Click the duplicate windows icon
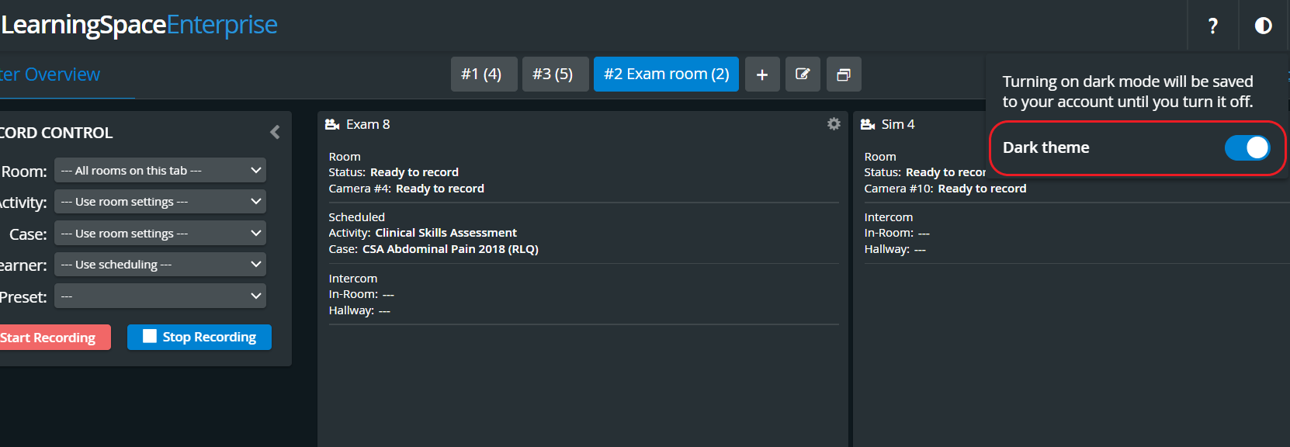 click(x=844, y=74)
